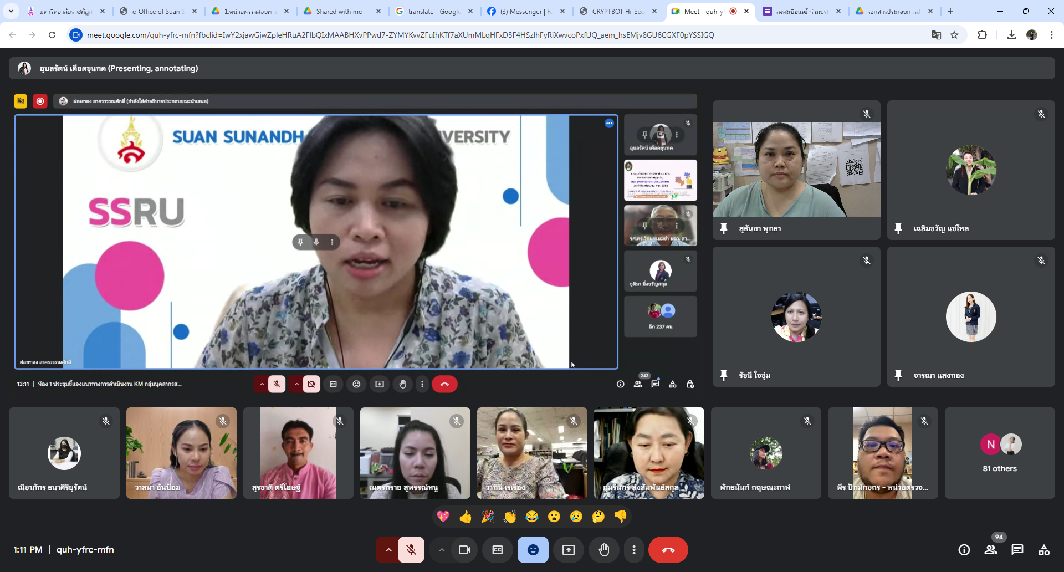The height and width of the screenshot is (572, 1064).
Task: Open the chat panel icon
Action: point(1017,550)
